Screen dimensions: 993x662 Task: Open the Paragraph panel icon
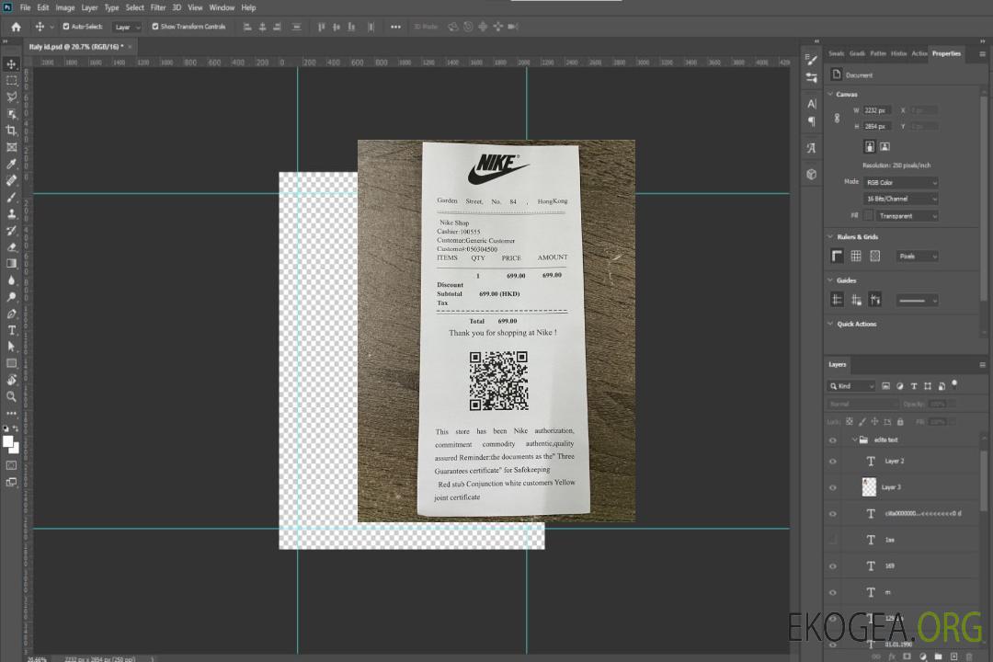(812, 121)
